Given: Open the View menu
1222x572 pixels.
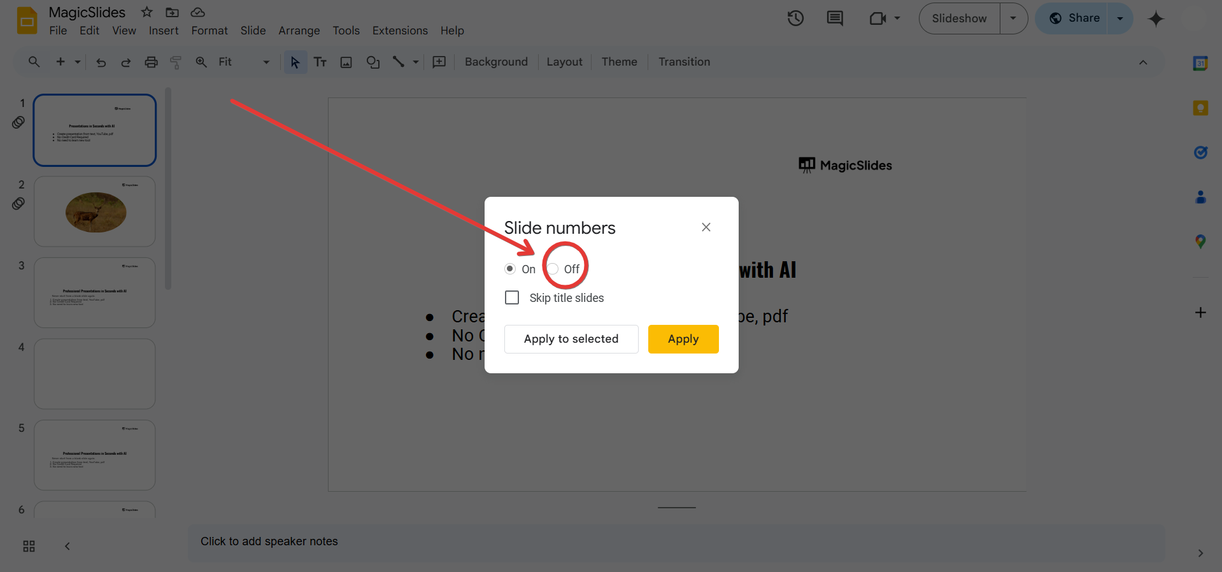Looking at the screenshot, I should click(124, 31).
